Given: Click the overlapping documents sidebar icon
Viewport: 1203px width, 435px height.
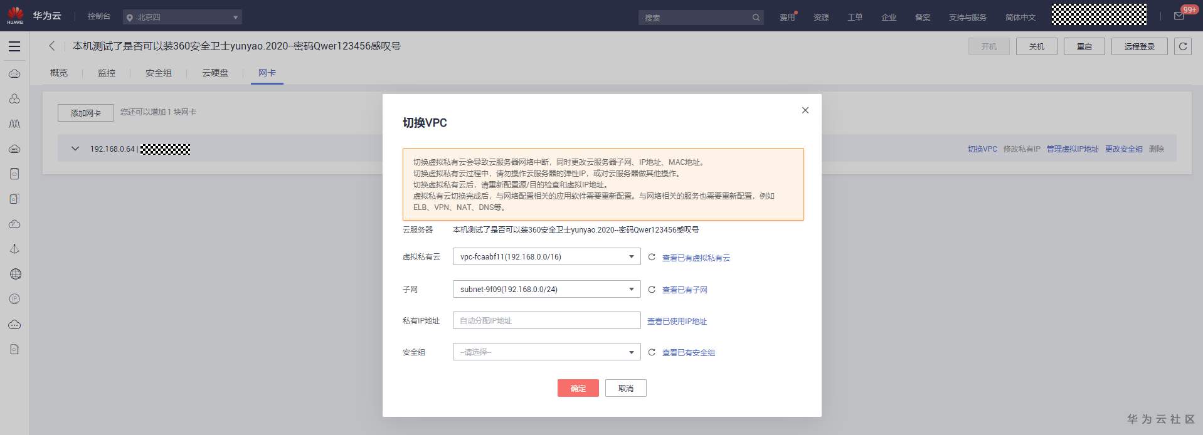Looking at the screenshot, I should click(14, 199).
